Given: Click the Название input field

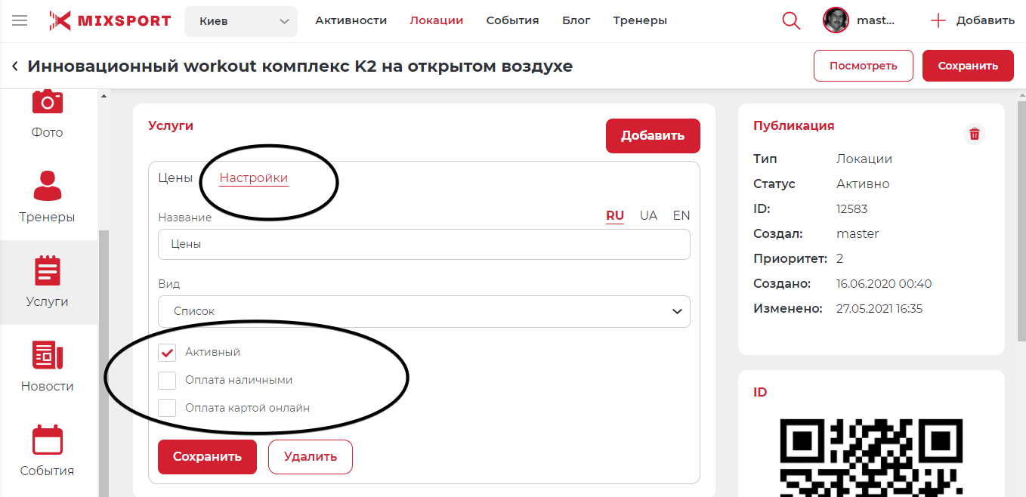Looking at the screenshot, I should pyautogui.click(x=424, y=245).
